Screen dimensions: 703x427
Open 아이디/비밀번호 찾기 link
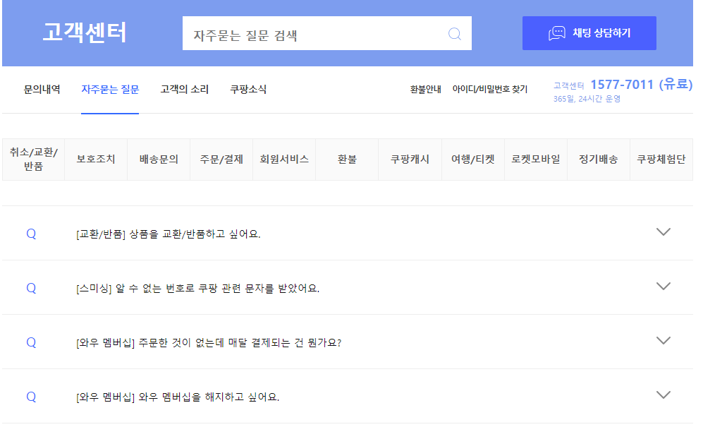[x=489, y=90]
